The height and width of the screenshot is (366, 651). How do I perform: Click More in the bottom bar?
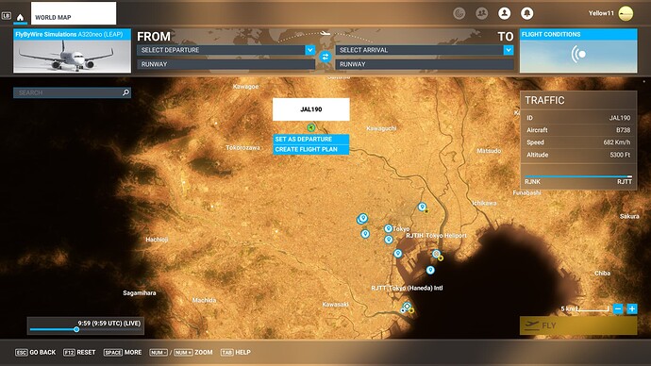tap(123, 352)
